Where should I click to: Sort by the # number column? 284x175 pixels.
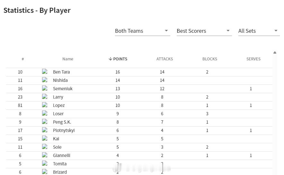(x=23, y=59)
